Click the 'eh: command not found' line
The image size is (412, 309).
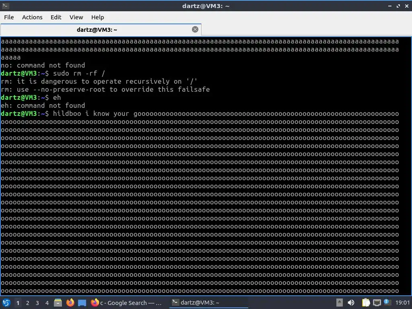tap(43, 106)
